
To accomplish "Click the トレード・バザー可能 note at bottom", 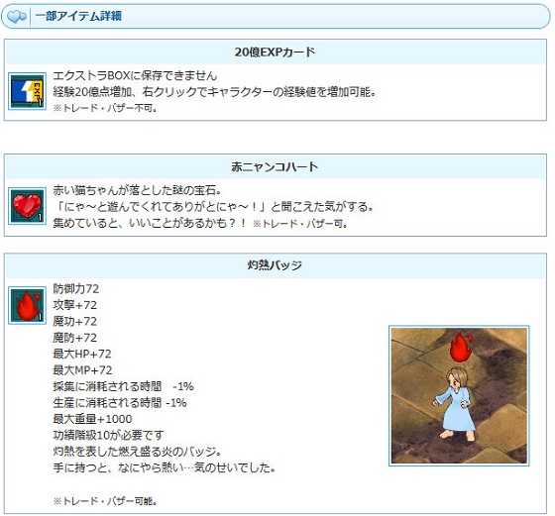I will (105, 501).
